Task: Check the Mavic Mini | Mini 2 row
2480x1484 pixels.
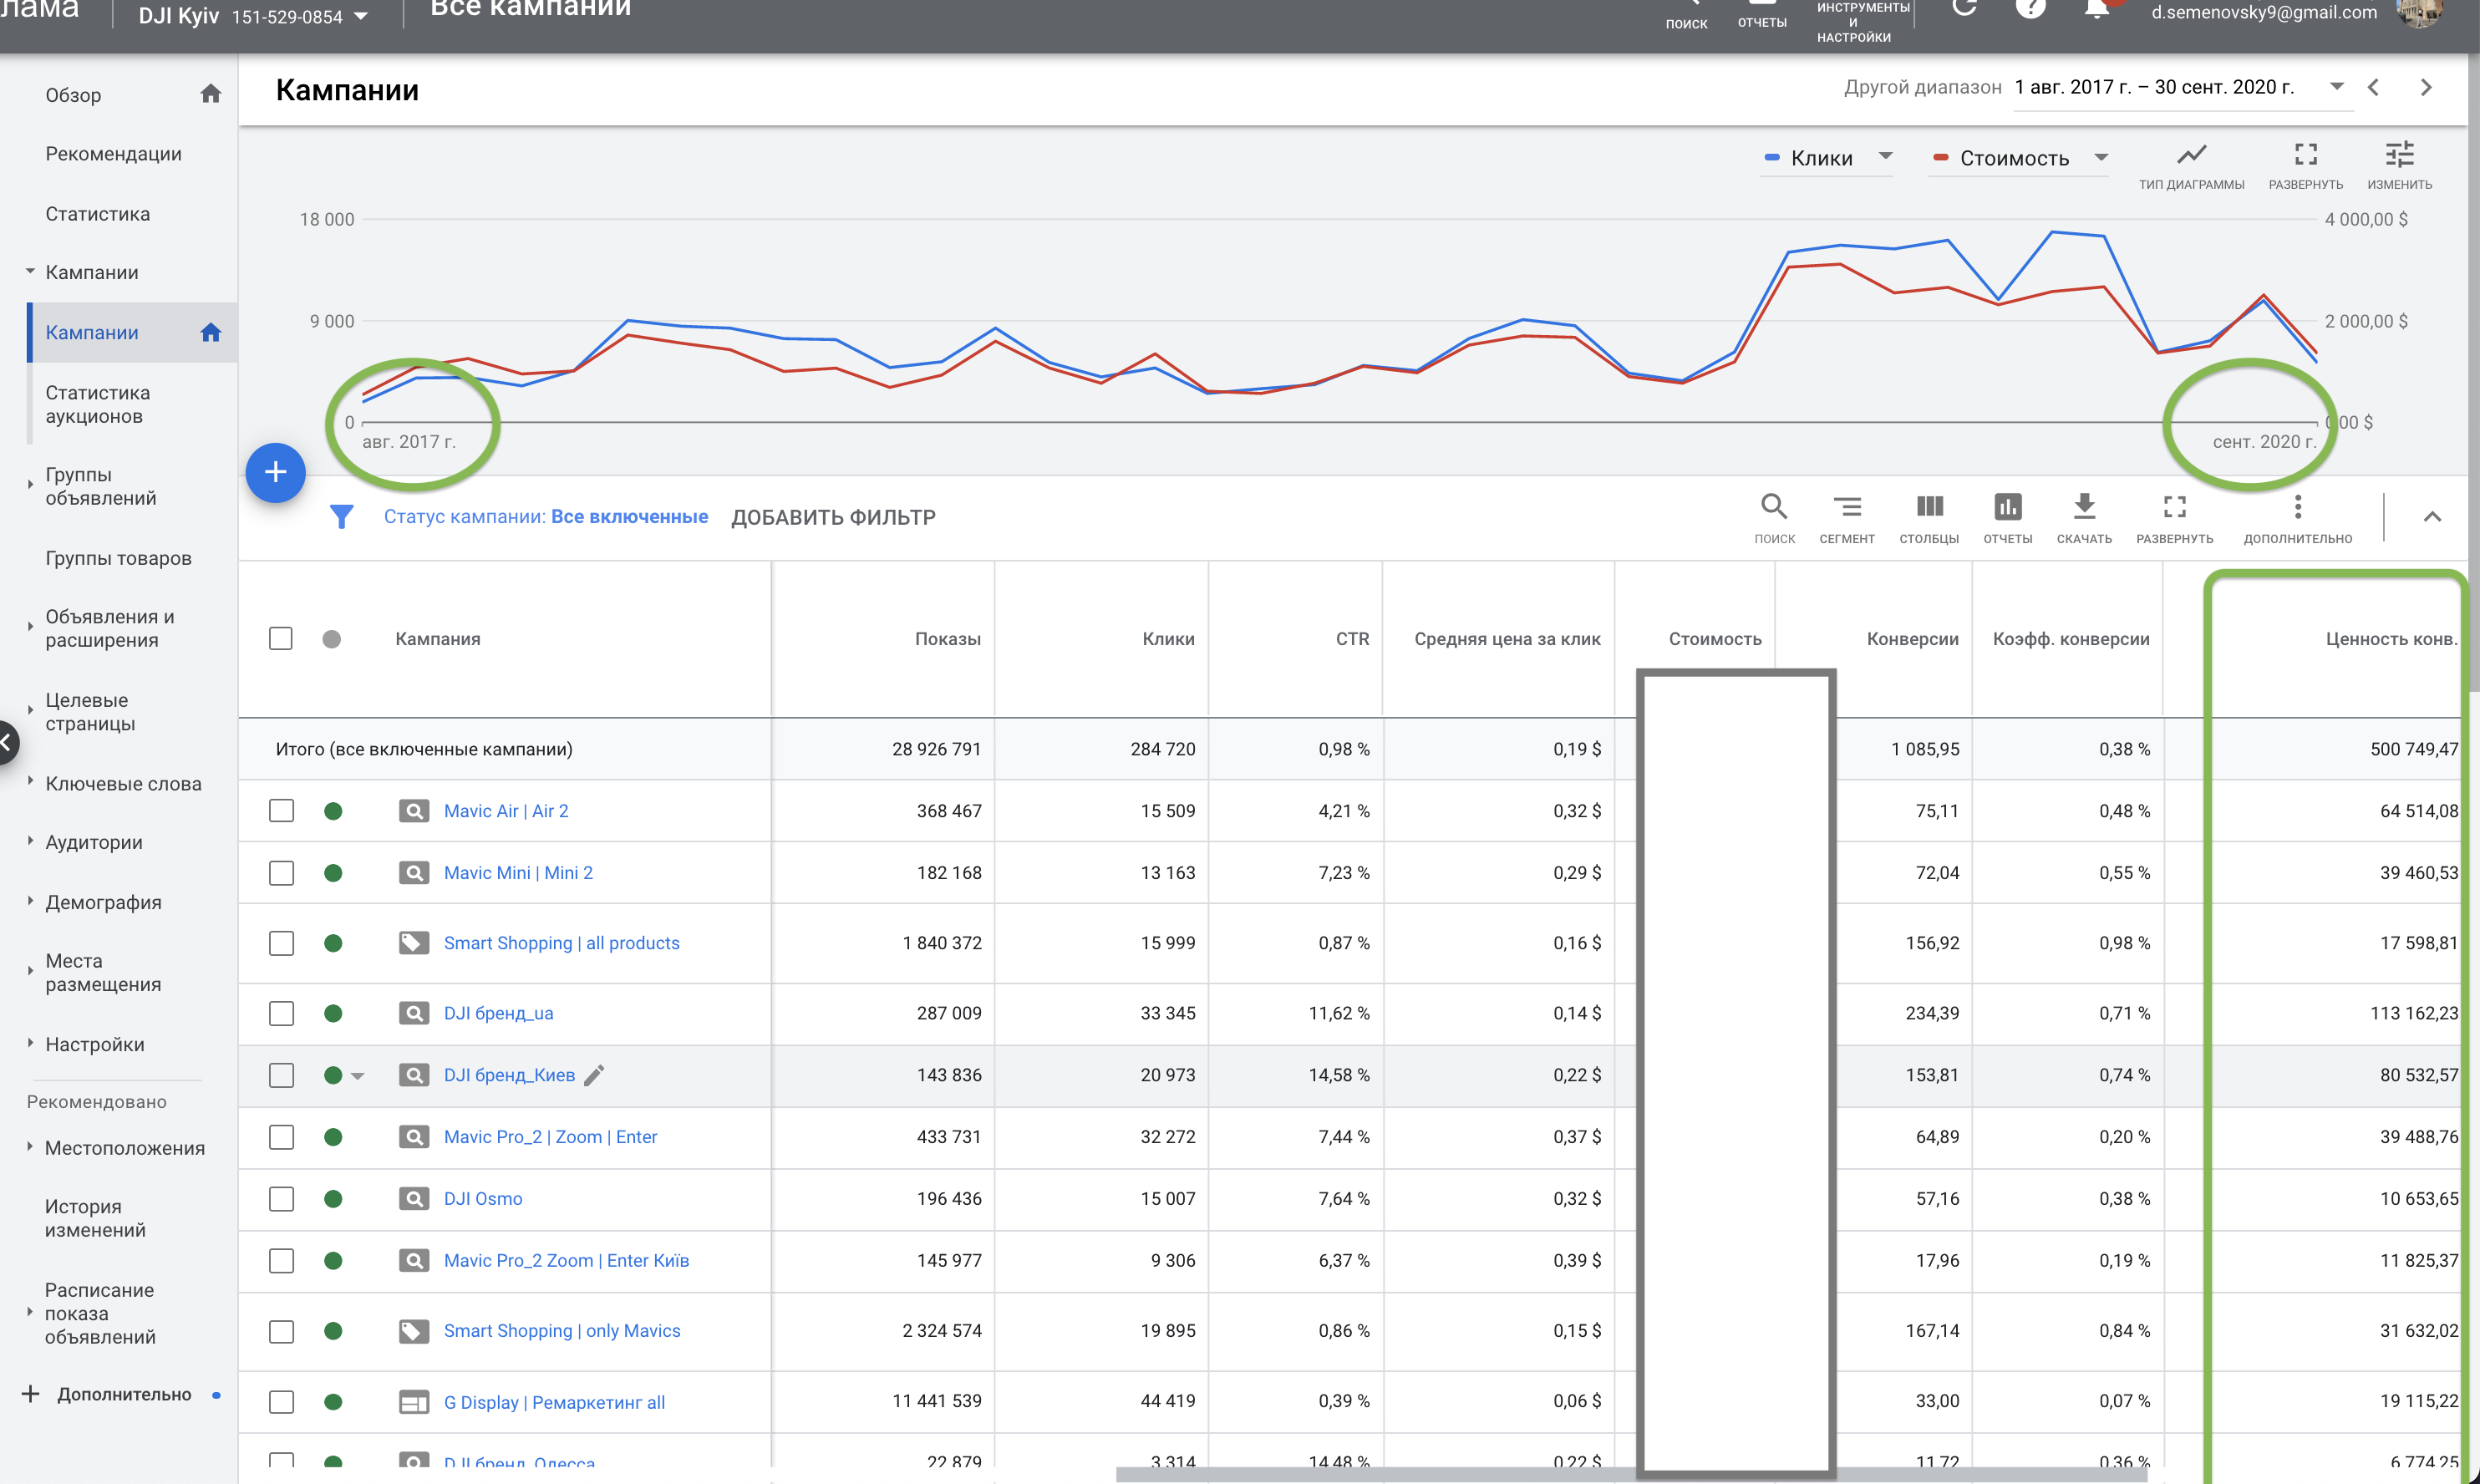Action: click(281, 873)
